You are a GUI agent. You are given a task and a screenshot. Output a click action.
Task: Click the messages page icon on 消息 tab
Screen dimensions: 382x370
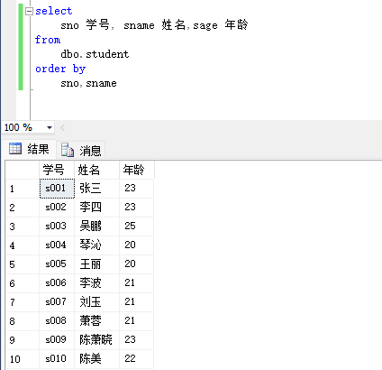point(68,150)
